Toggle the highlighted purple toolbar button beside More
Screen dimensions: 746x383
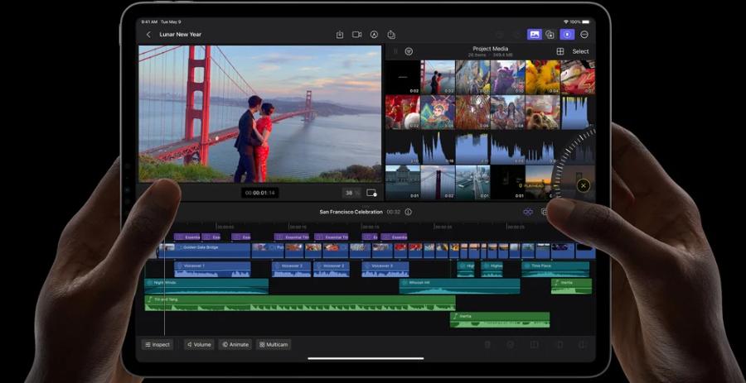pyautogui.click(x=567, y=35)
